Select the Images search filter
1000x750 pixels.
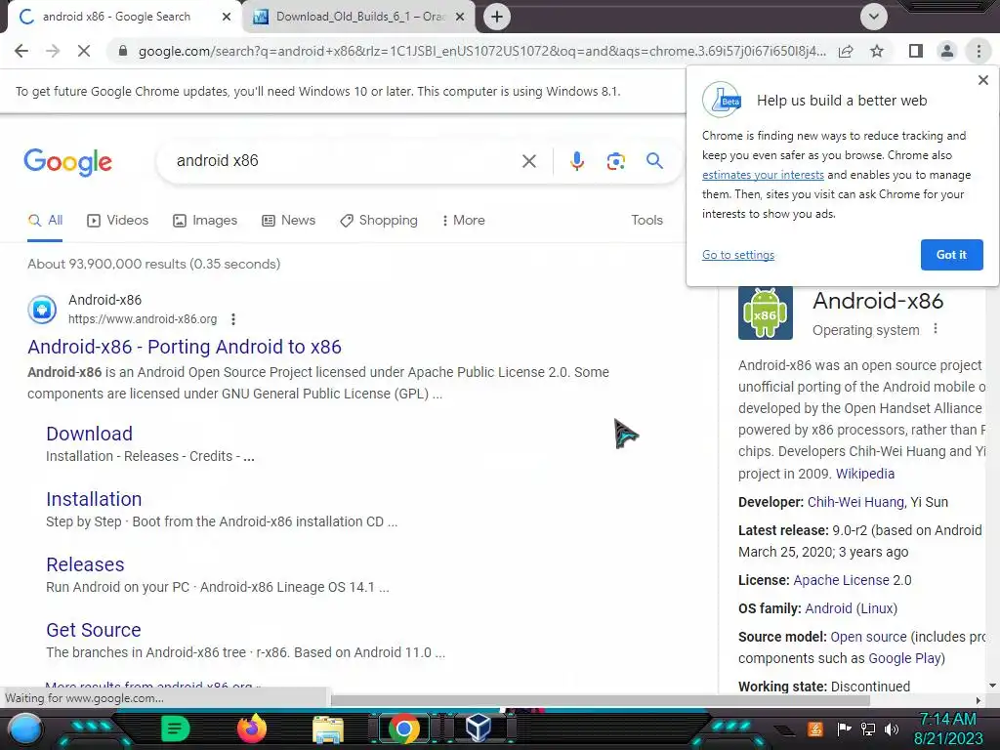205,220
